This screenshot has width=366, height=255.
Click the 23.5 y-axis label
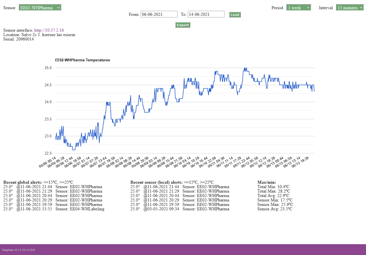(48, 119)
